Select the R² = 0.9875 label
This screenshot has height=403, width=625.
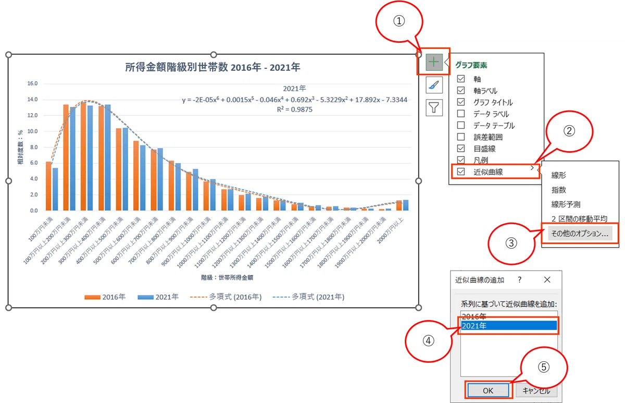click(294, 110)
